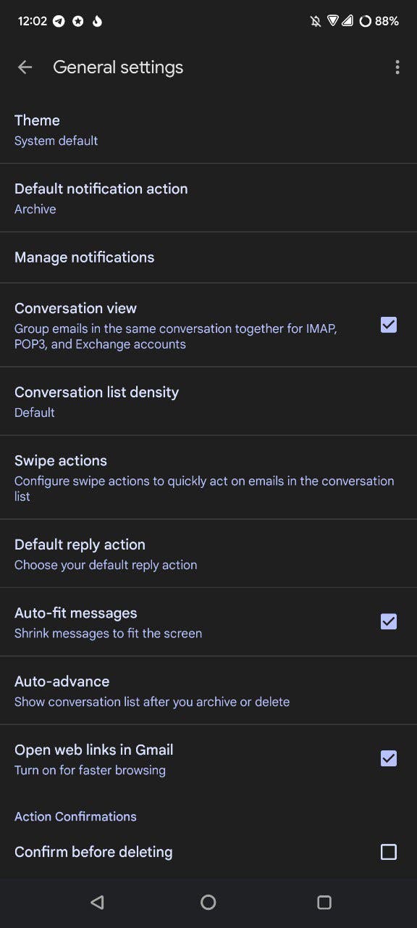Image resolution: width=417 pixels, height=928 pixels.
Task: Uncheck Open web links in Gmail
Action: pyautogui.click(x=389, y=758)
